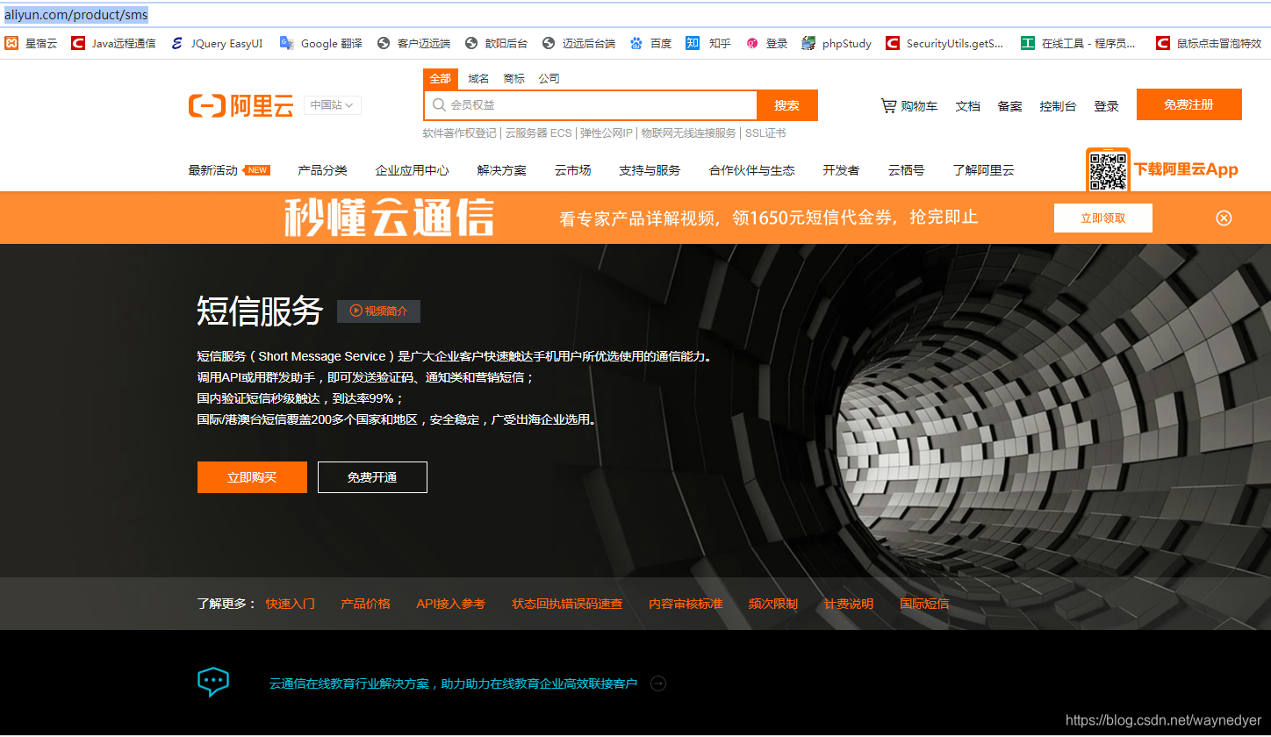1271x737 pixels.
Task: Open the SSL证书 suggestion link
Action: coord(765,133)
